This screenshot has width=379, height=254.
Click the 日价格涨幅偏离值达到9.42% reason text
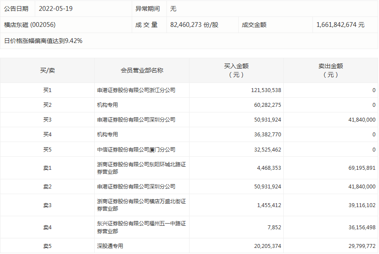pos(43,41)
